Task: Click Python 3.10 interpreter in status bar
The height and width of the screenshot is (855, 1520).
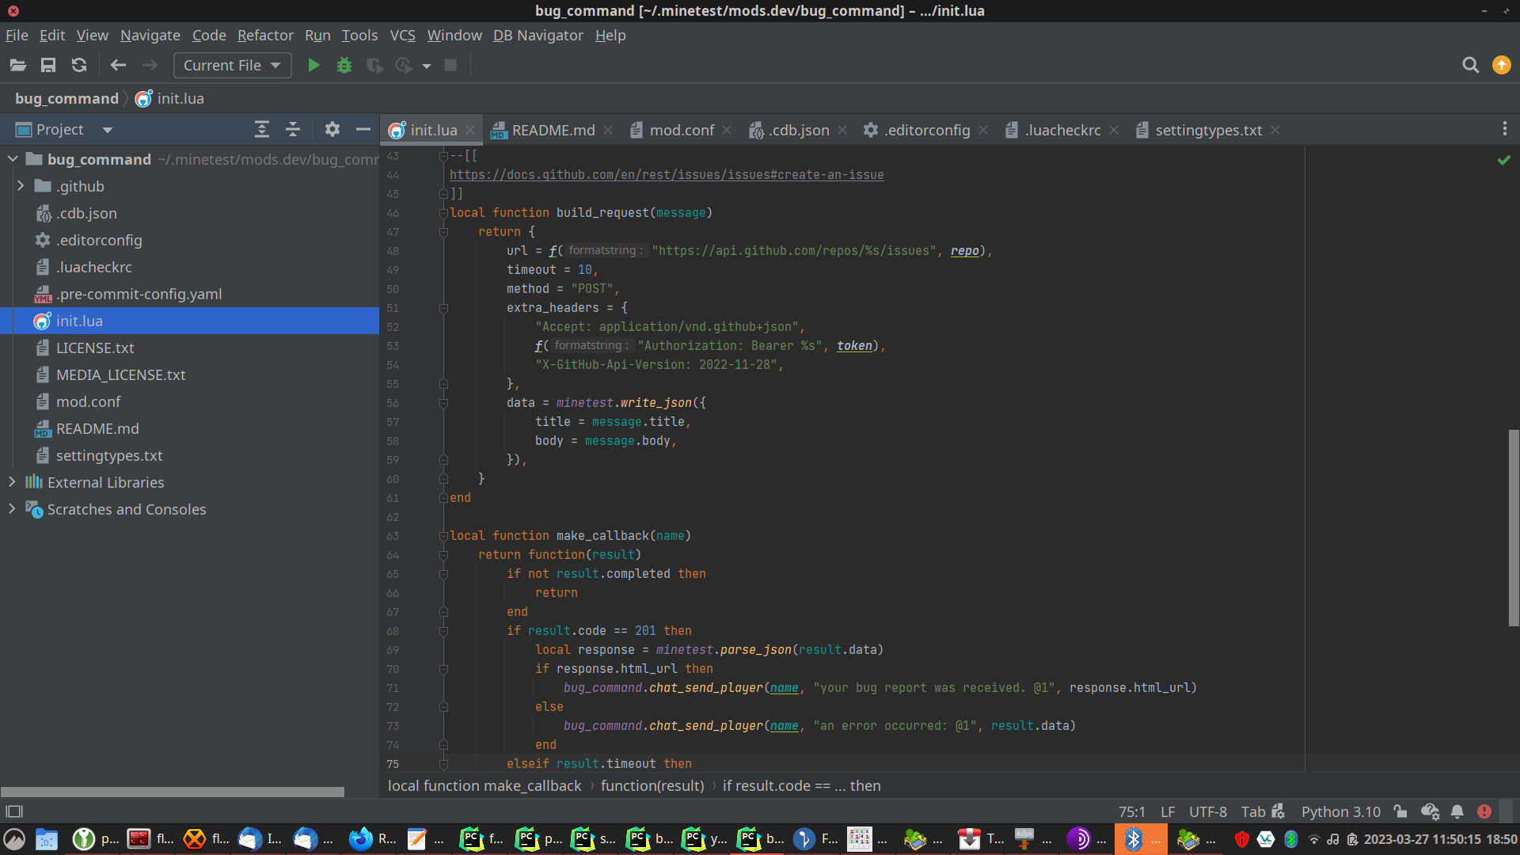Action: coord(1340,811)
